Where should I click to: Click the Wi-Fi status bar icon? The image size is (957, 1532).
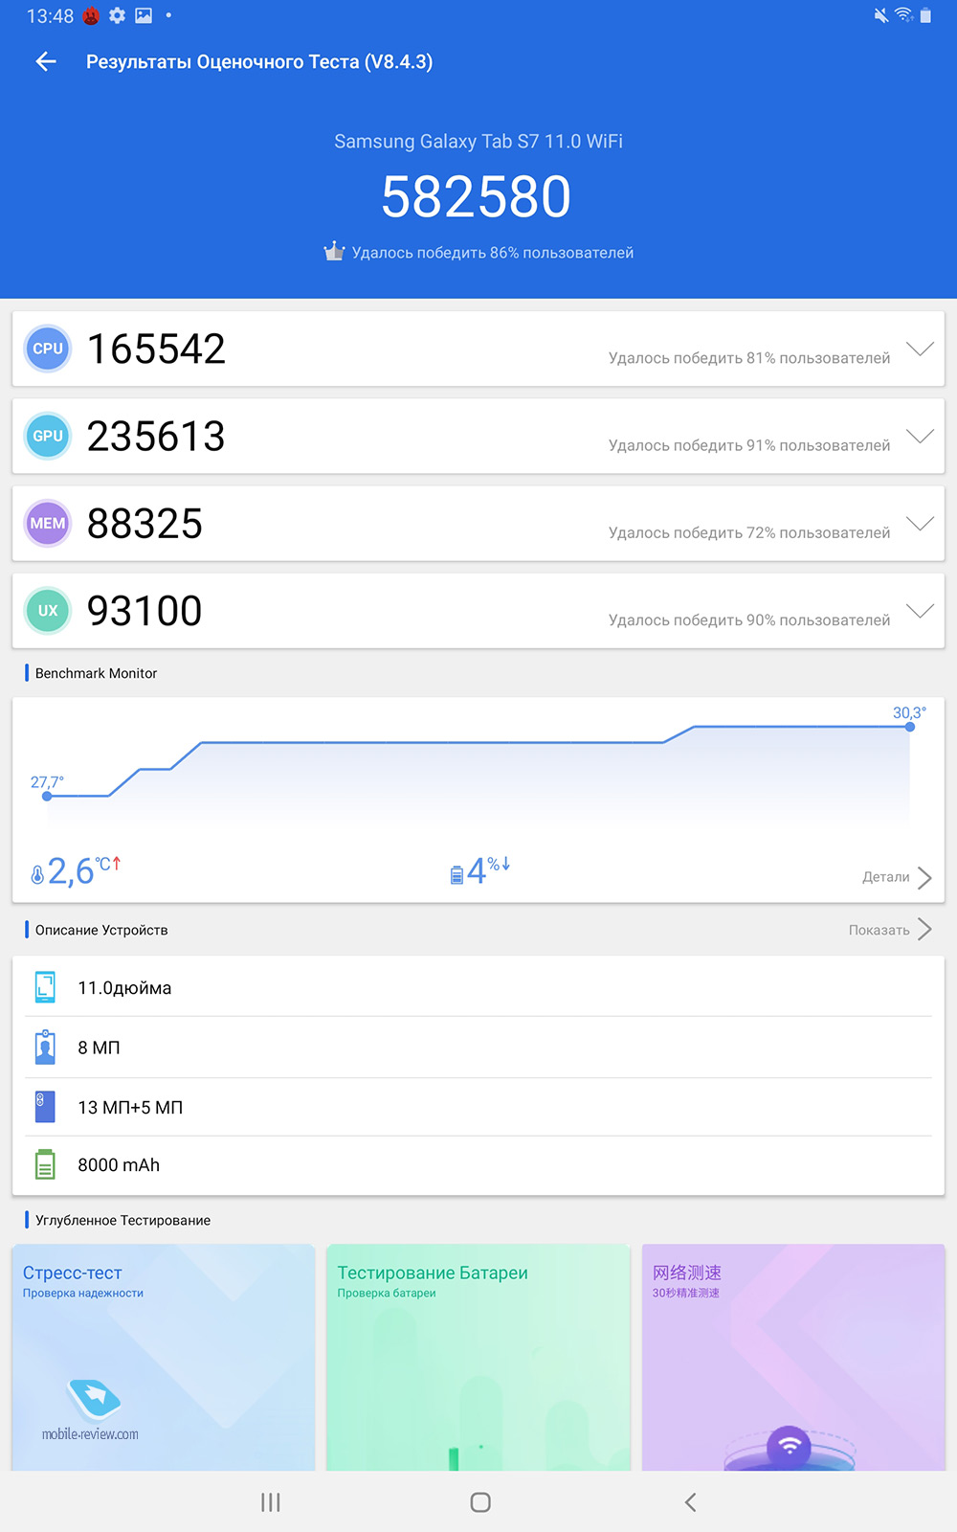pyautogui.click(x=903, y=15)
